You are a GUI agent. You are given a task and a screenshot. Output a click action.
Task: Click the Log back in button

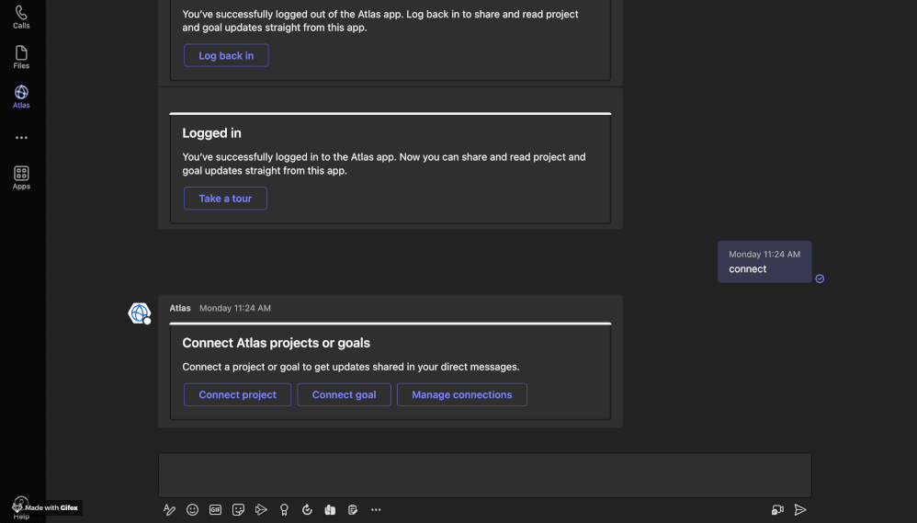pos(226,55)
